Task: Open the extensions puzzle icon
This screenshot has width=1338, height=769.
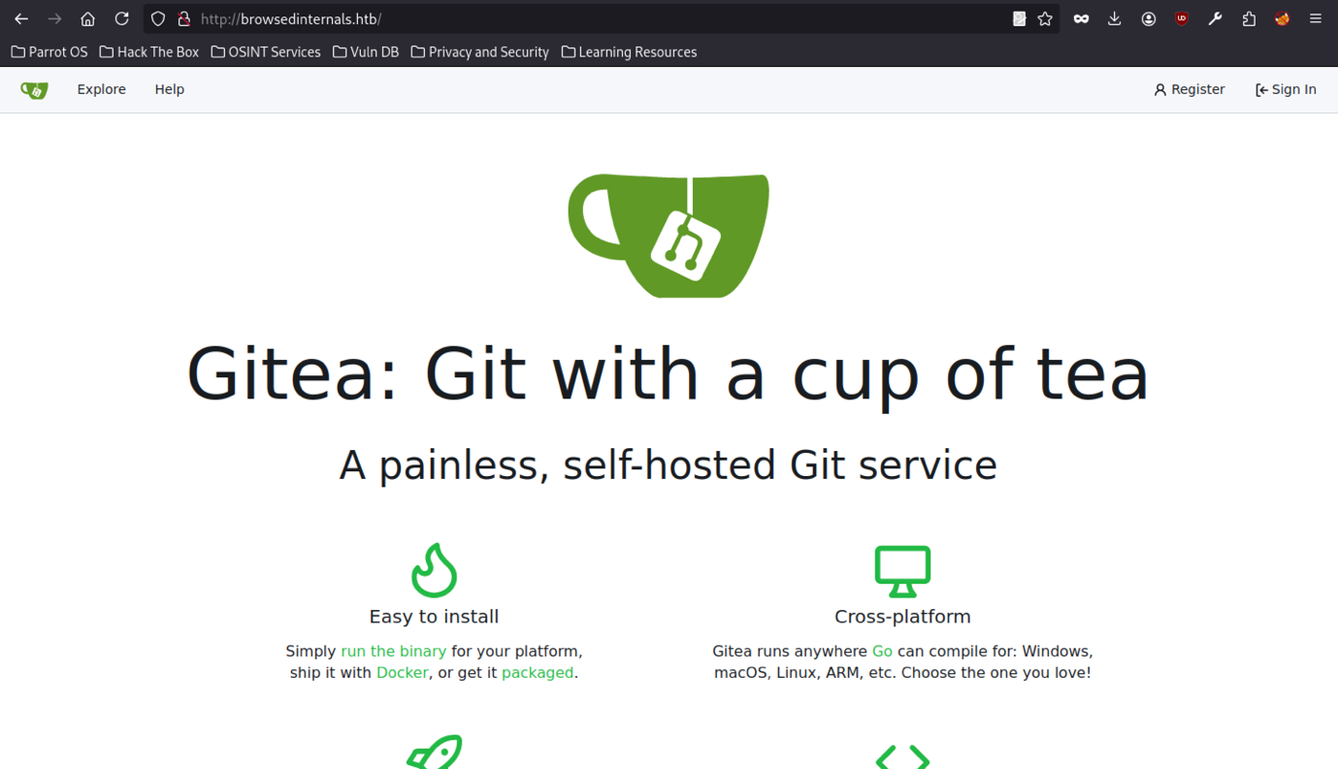Action: point(1249,18)
